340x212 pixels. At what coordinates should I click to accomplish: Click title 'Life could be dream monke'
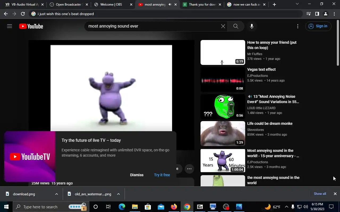pos(270,123)
